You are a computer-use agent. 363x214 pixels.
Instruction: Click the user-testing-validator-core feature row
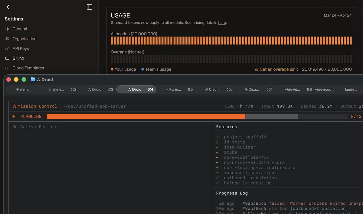[260, 168]
